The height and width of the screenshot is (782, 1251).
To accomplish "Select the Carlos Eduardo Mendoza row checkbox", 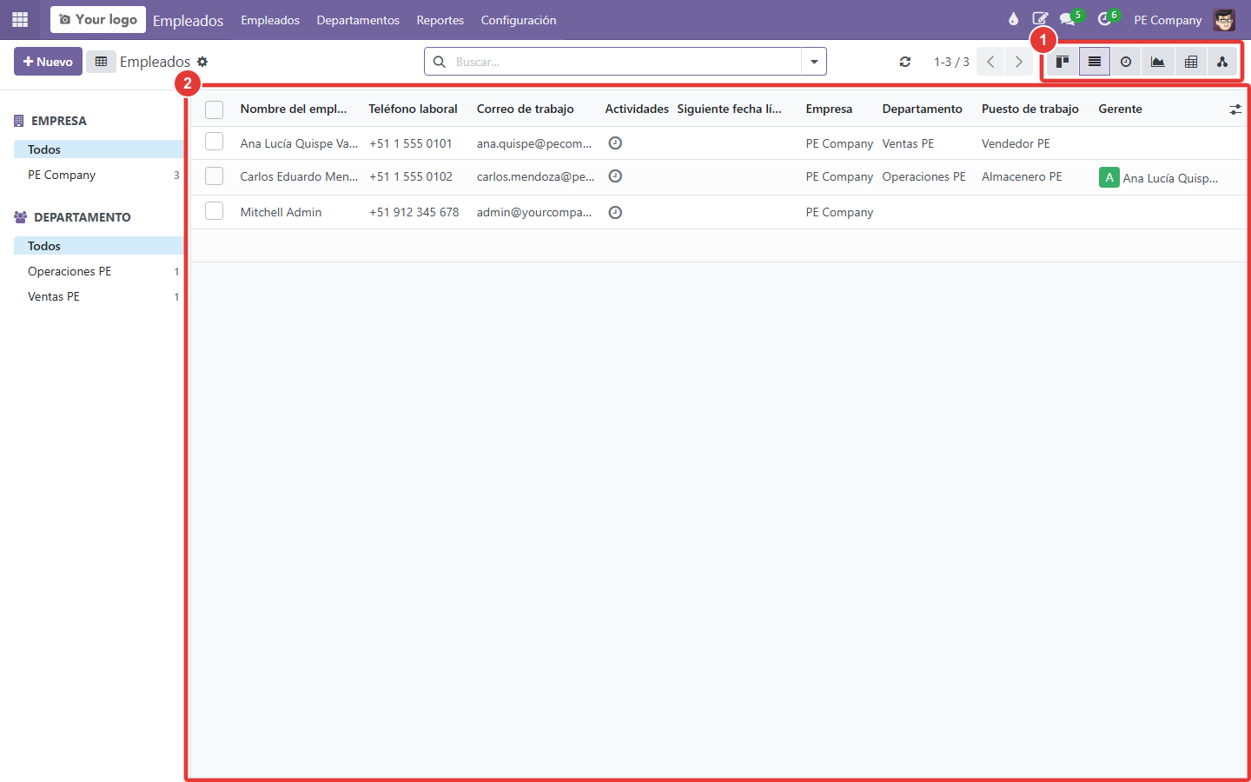I will point(215,176).
